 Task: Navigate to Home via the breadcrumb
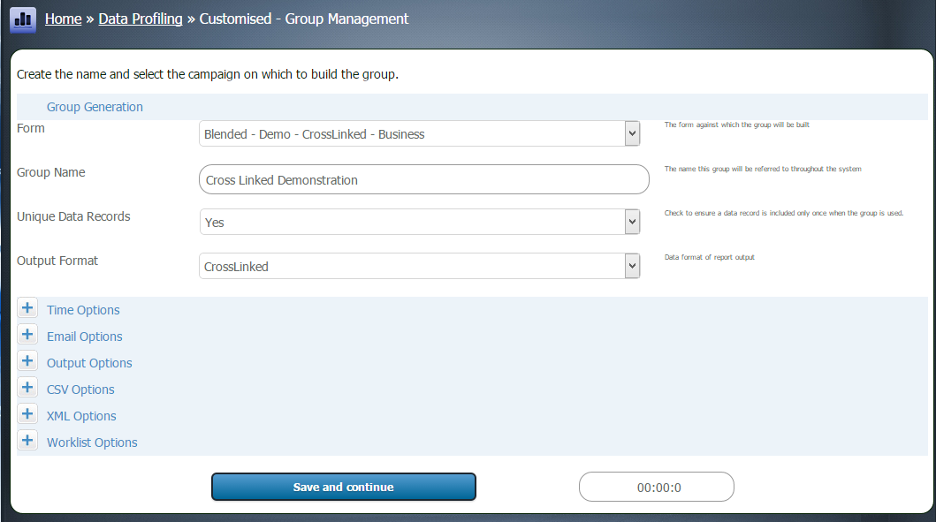63,18
